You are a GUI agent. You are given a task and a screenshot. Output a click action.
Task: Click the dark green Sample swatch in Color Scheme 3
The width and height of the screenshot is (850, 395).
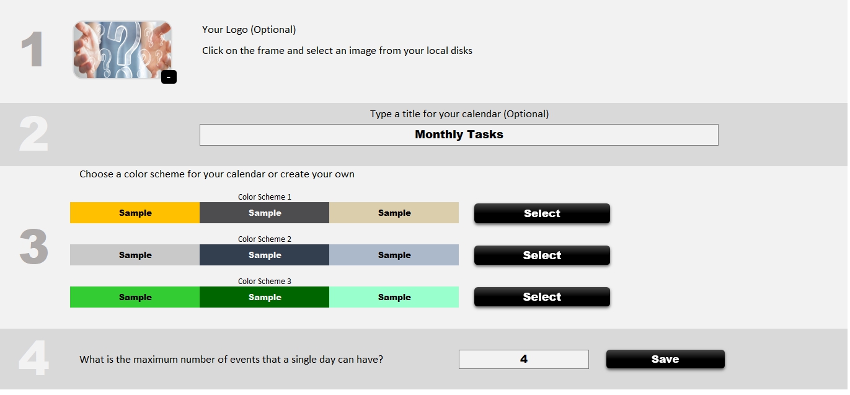[264, 297]
